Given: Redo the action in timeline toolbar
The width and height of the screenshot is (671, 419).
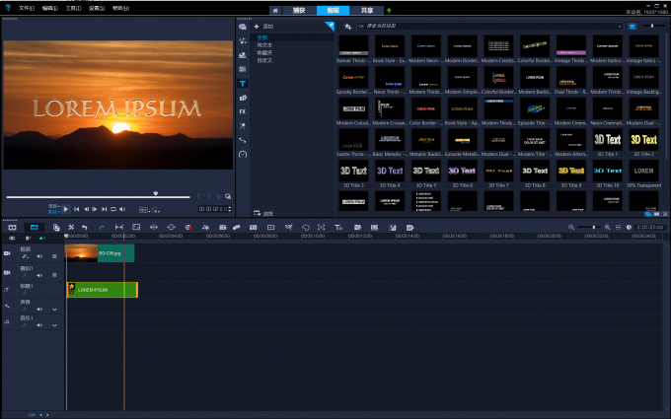Looking at the screenshot, I should [102, 228].
